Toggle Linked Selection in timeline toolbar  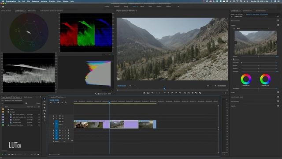58,102
